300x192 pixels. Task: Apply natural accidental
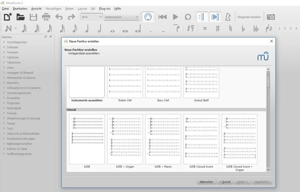click(230, 28)
